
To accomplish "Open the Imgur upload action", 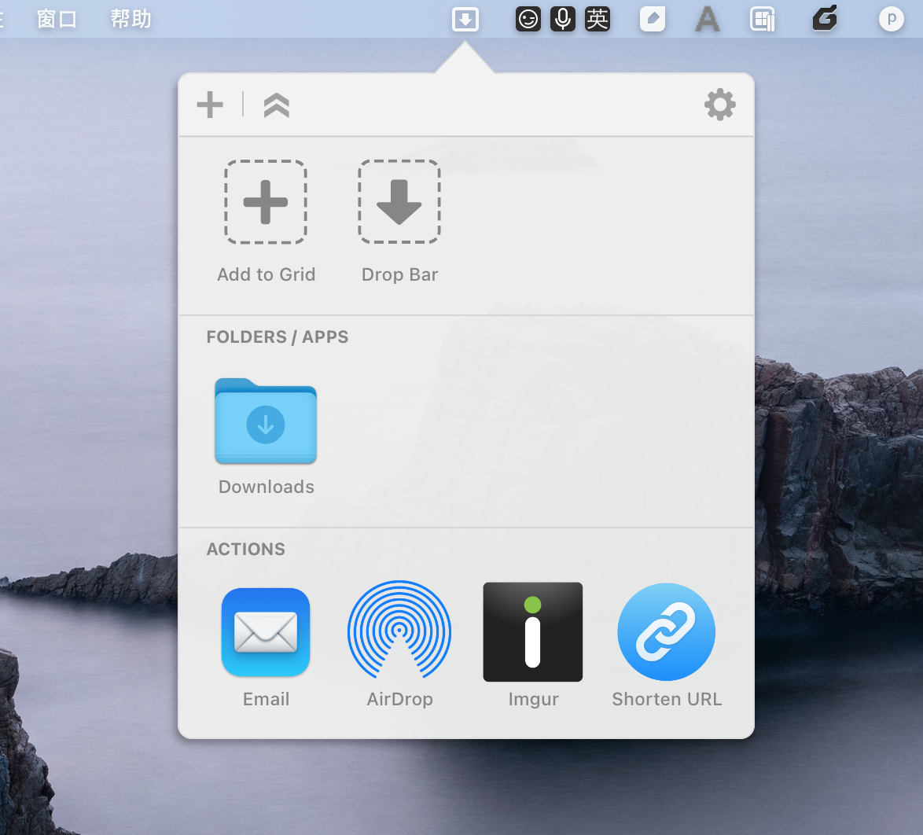I will pyautogui.click(x=532, y=631).
